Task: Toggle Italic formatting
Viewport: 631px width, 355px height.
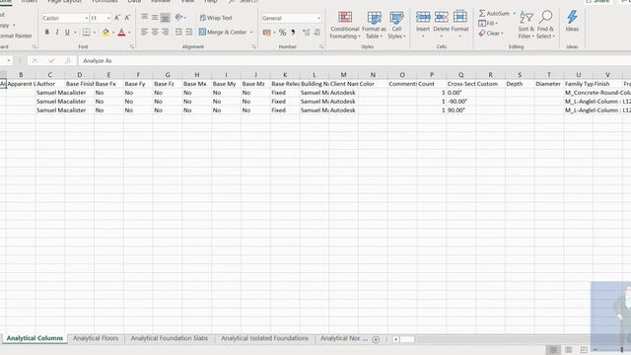Action: (x=57, y=33)
